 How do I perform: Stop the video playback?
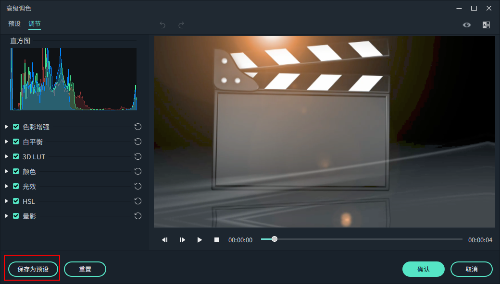point(217,240)
